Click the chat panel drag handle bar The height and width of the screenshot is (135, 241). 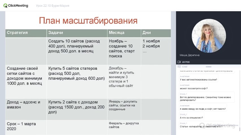click(208, 67)
